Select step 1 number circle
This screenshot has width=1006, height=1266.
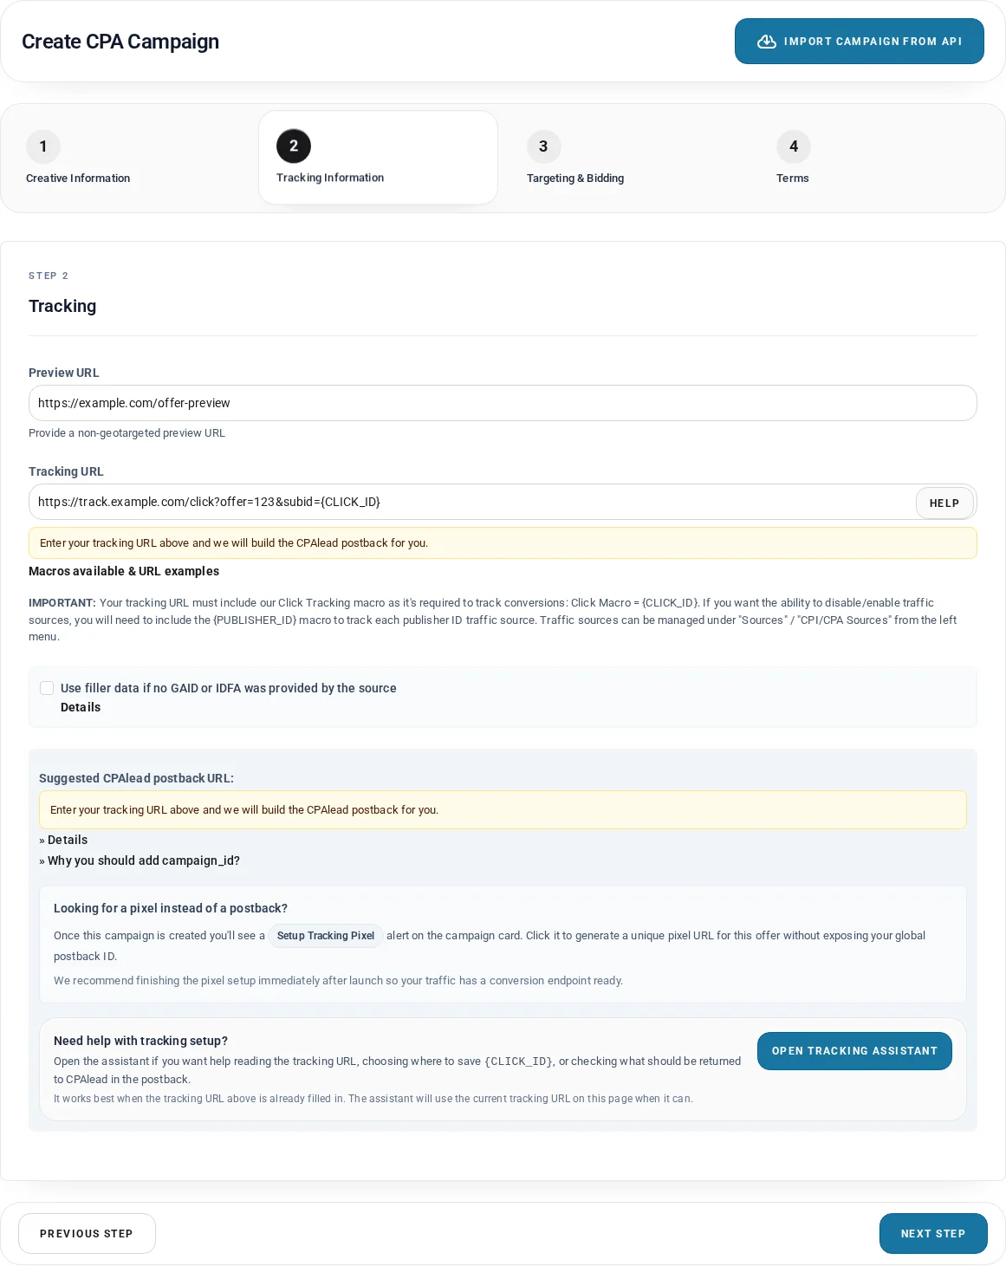[43, 146]
